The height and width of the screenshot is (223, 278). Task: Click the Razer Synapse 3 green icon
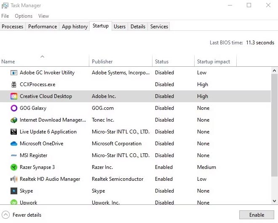click(x=14, y=167)
